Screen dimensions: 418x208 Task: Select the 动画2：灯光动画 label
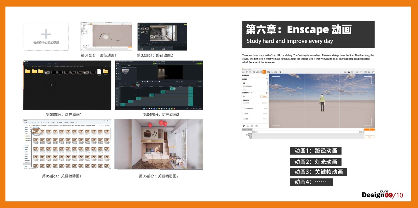pyautogui.click(x=315, y=162)
